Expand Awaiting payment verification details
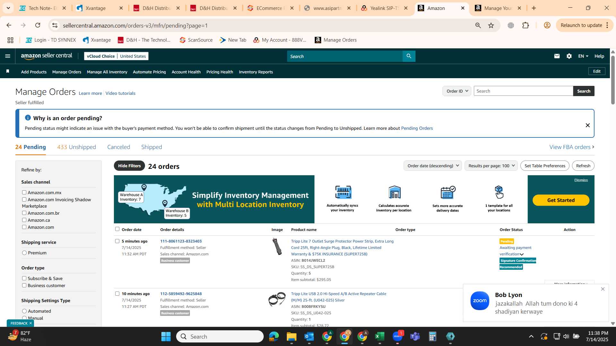Viewport: 616px width, 346px height. (x=522, y=254)
